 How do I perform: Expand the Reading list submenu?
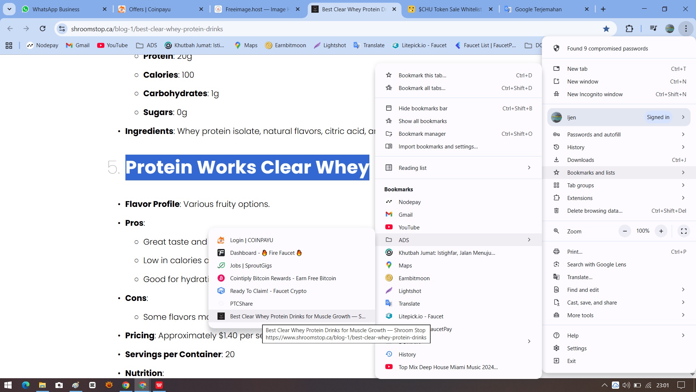tap(459, 168)
